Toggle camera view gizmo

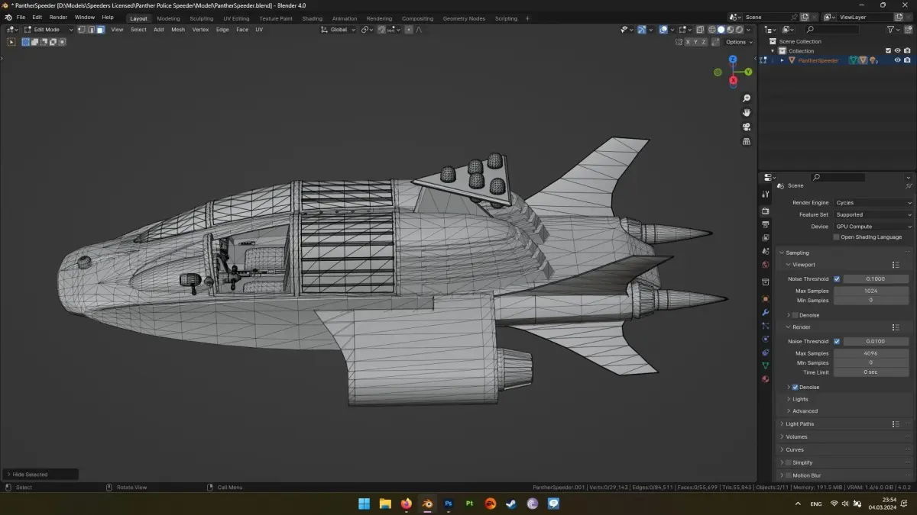point(747,127)
